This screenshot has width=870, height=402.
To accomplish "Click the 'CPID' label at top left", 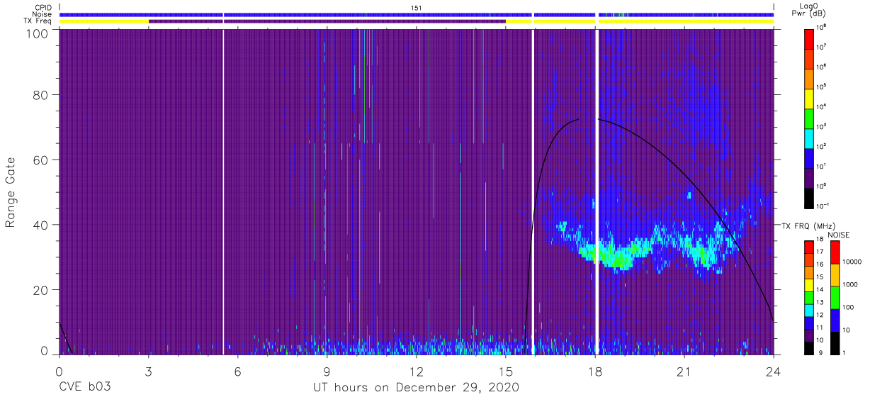I will [x=43, y=7].
